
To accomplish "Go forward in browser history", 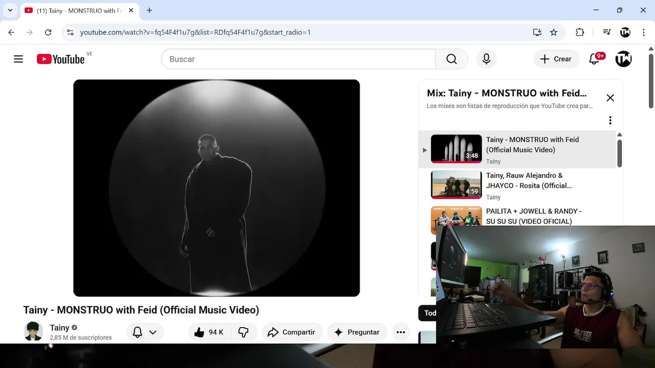I will pos(30,32).
